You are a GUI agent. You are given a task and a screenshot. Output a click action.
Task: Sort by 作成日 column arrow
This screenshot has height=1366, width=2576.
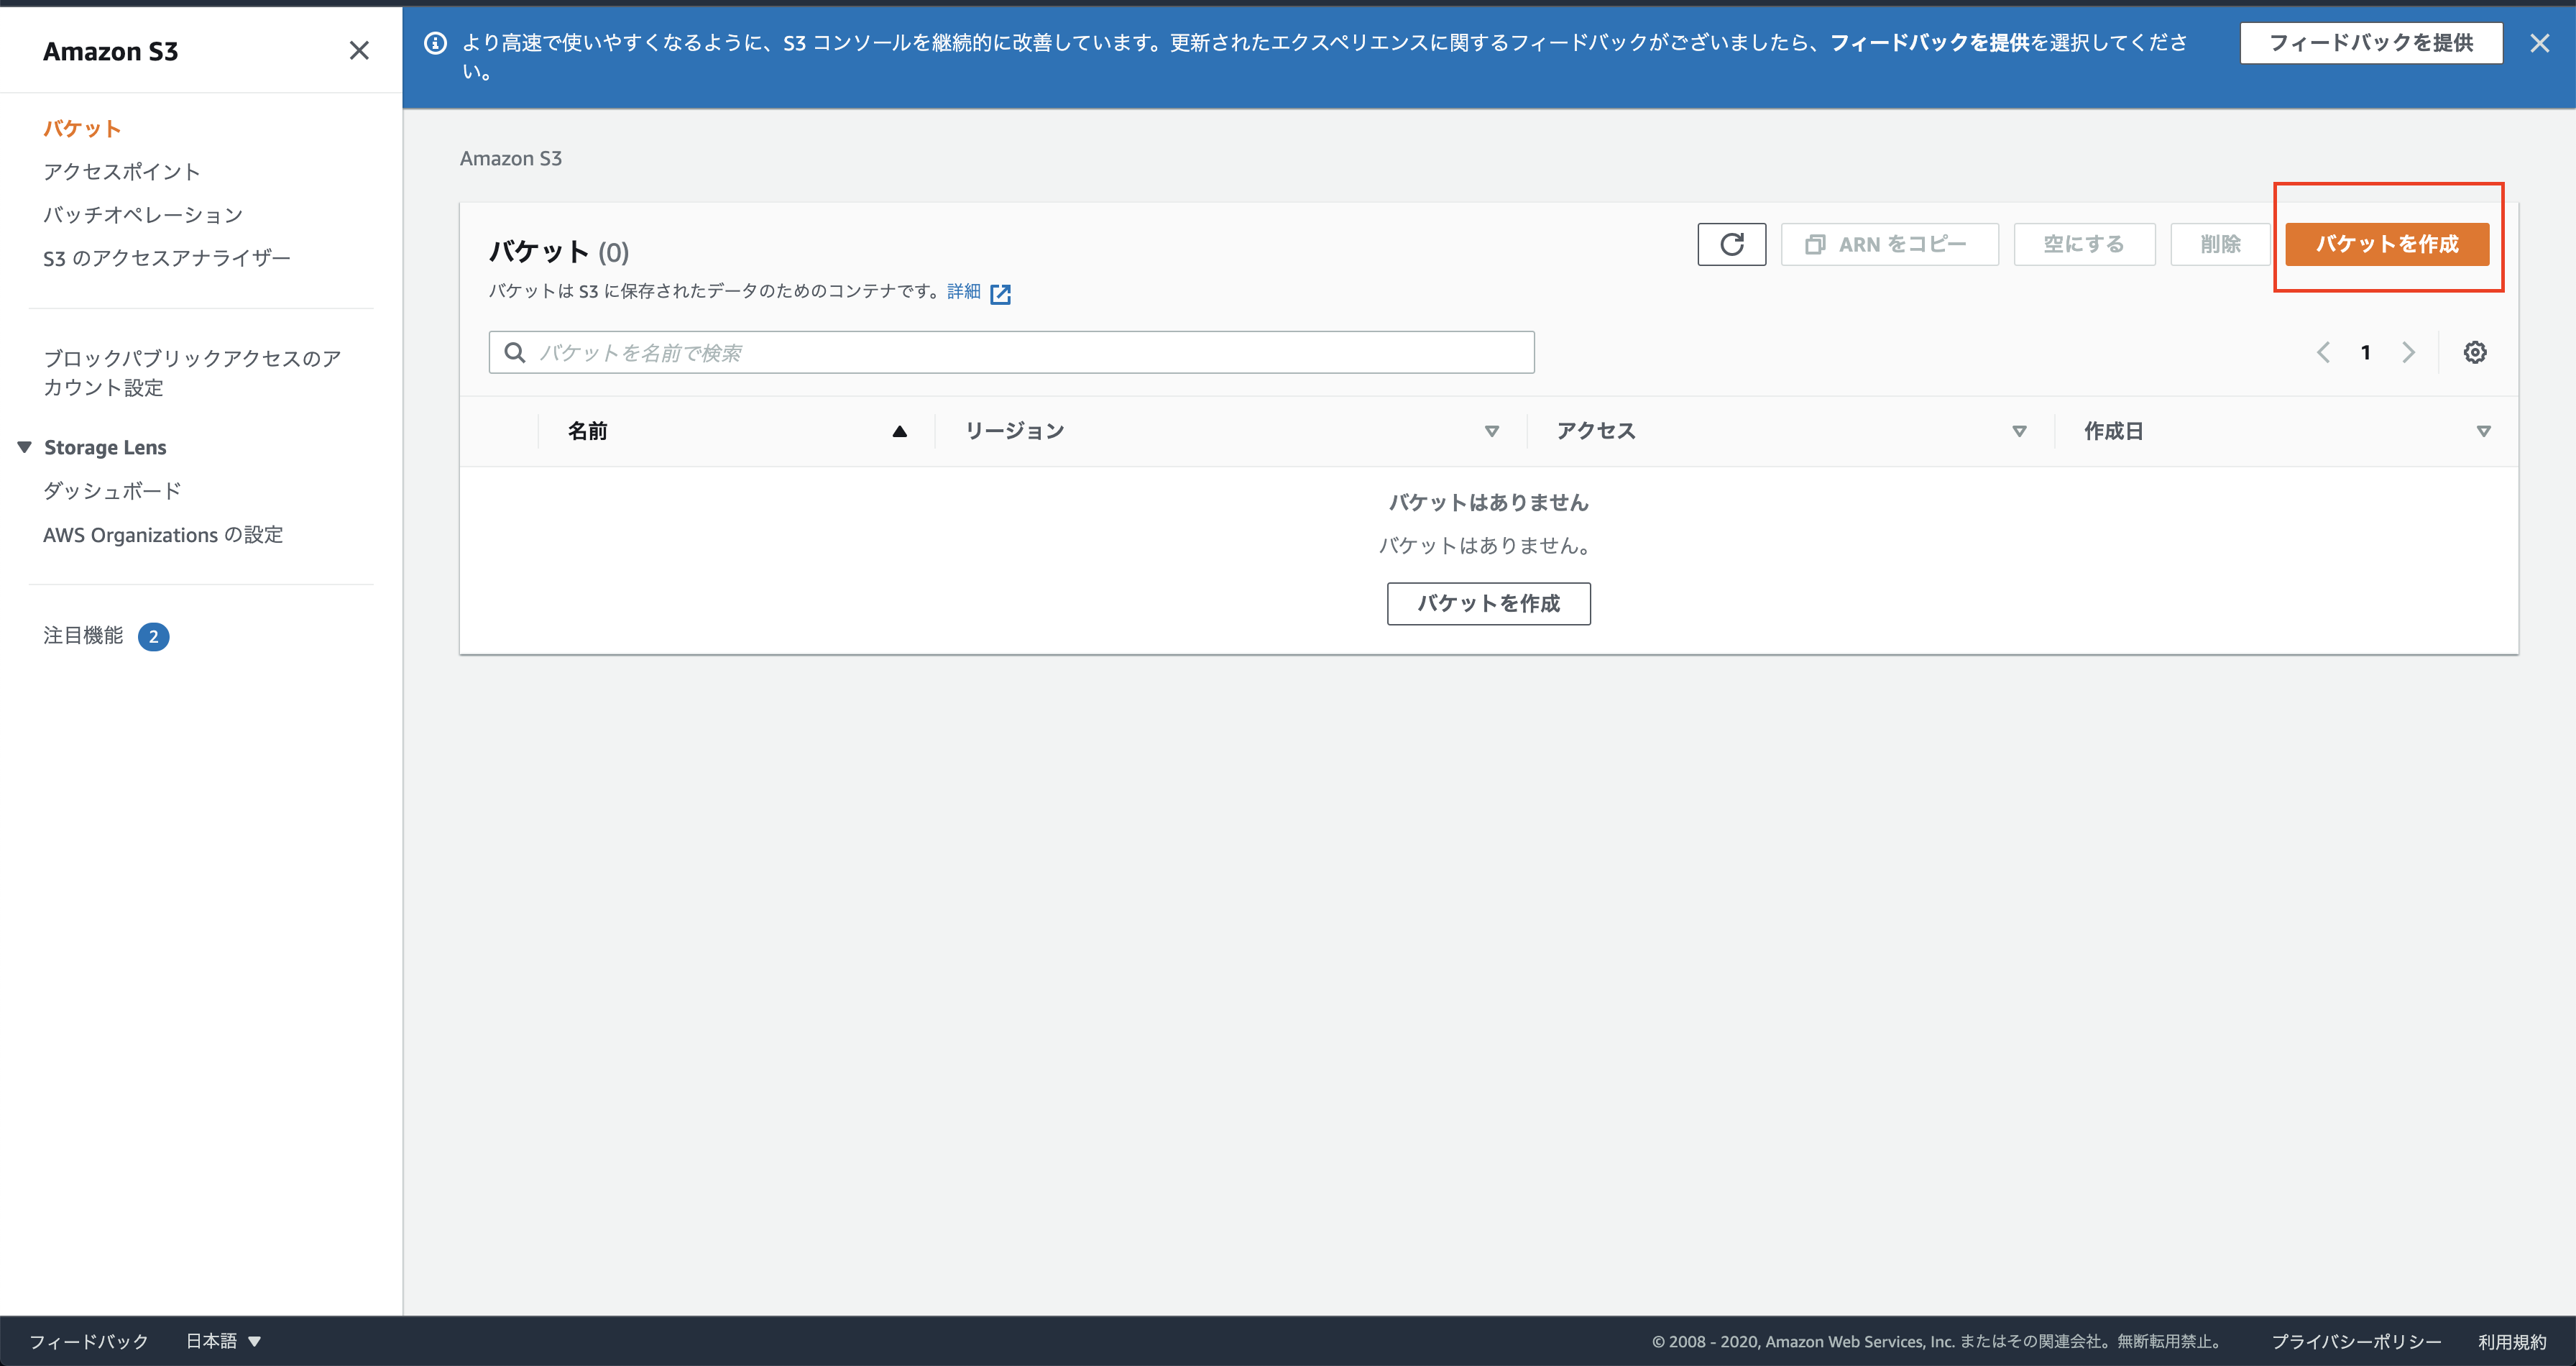(x=2483, y=431)
